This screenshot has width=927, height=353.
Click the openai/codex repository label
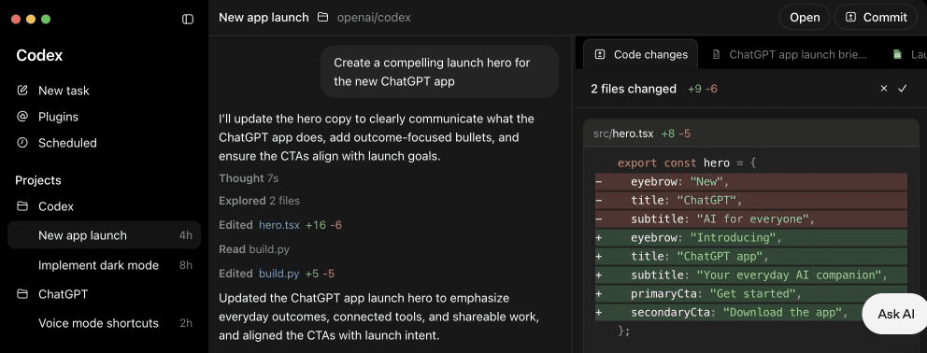click(x=374, y=17)
